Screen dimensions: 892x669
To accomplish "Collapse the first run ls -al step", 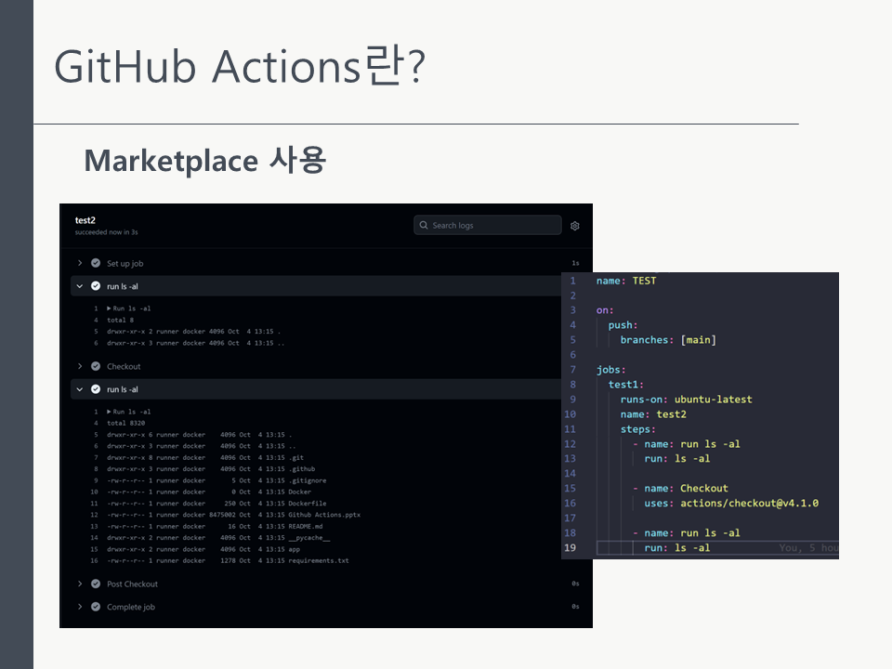I will (x=80, y=286).
